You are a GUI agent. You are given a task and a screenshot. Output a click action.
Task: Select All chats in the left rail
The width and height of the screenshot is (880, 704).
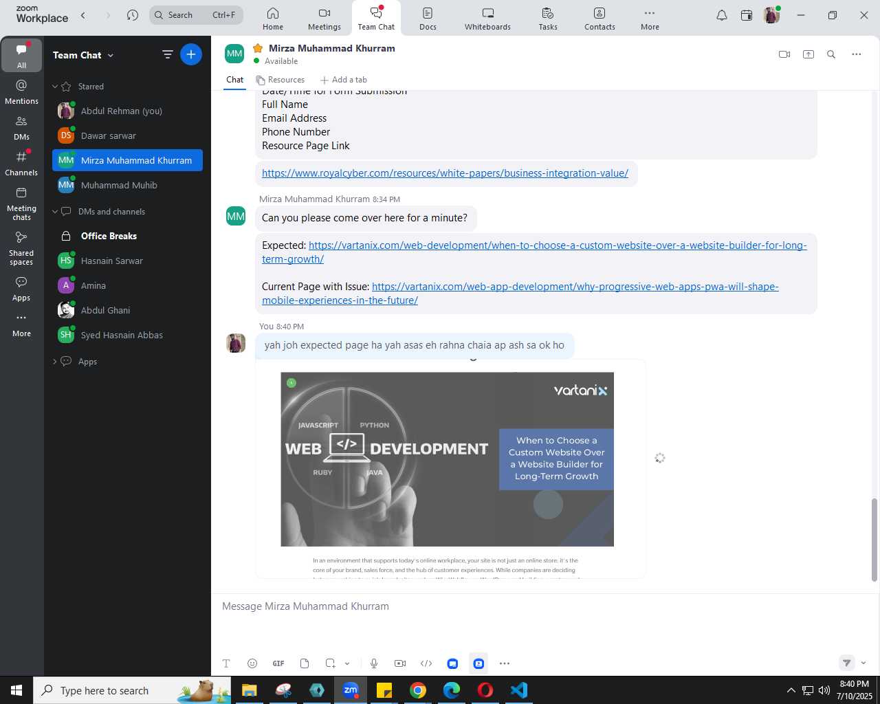(21, 55)
